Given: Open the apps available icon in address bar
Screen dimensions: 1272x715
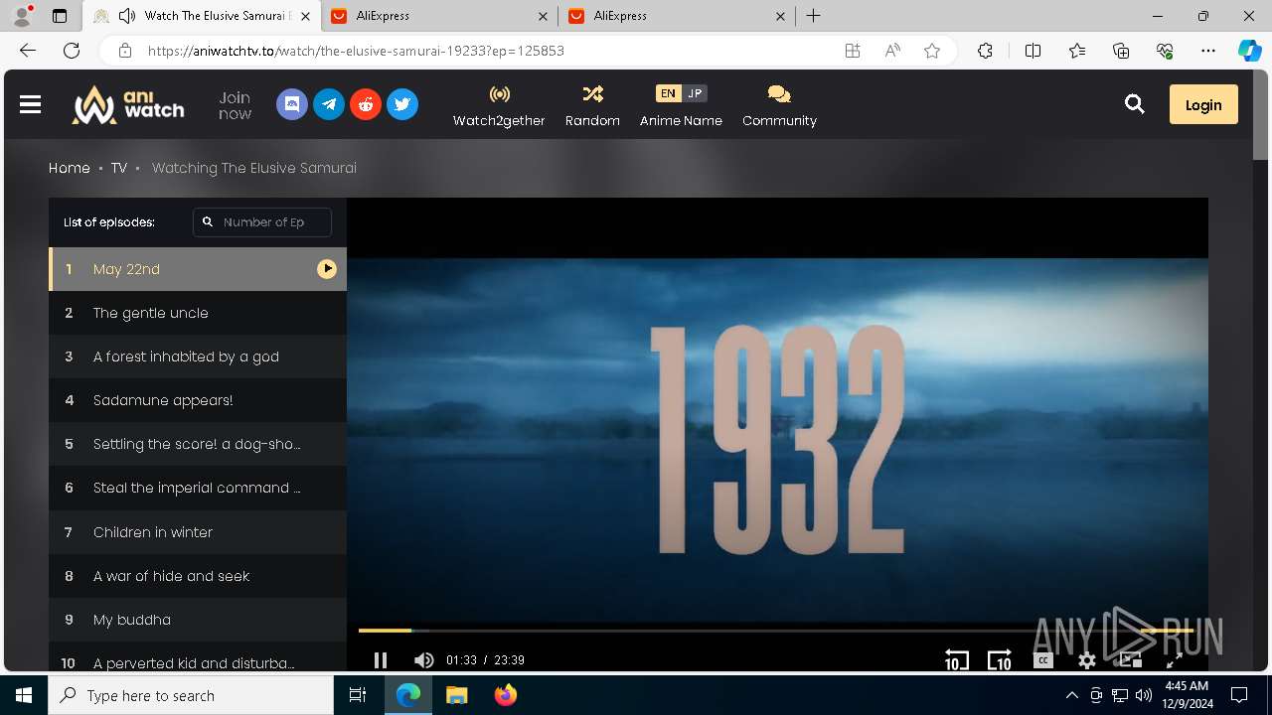Looking at the screenshot, I should pyautogui.click(x=853, y=51).
